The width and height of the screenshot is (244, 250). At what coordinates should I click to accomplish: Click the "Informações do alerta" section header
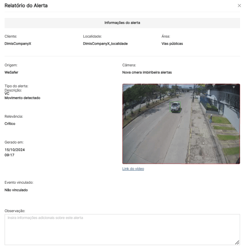point(122,23)
